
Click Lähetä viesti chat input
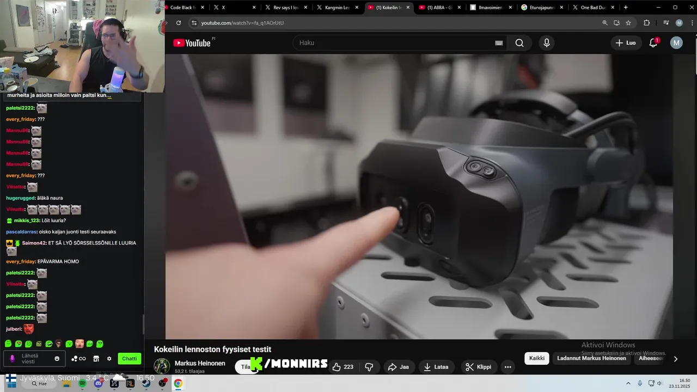[x=34, y=358]
